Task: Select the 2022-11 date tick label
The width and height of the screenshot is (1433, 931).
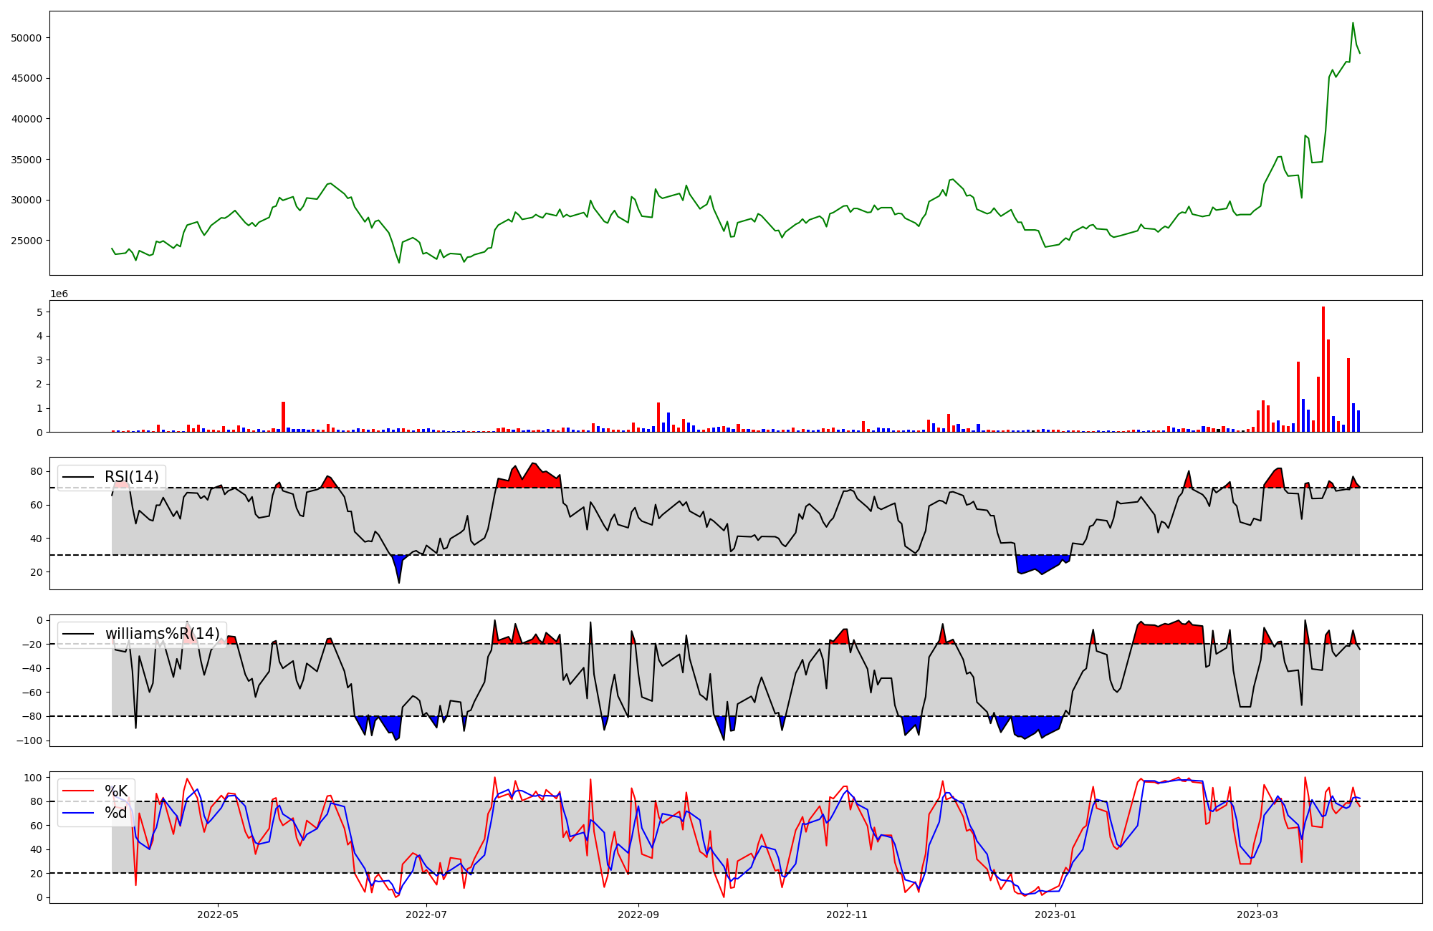Action: [x=847, y=915]
